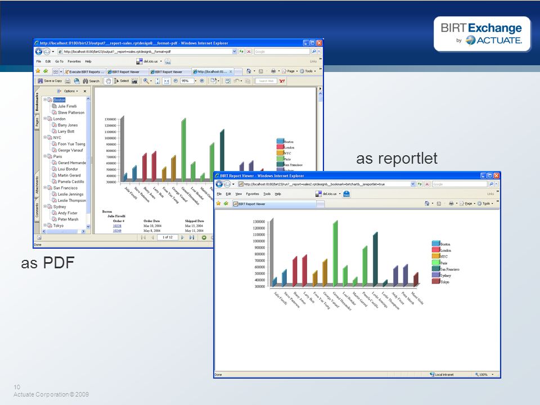Viewport: 540px width, 405px height.
Task: Open order link 10249
Action: (117, 231)
